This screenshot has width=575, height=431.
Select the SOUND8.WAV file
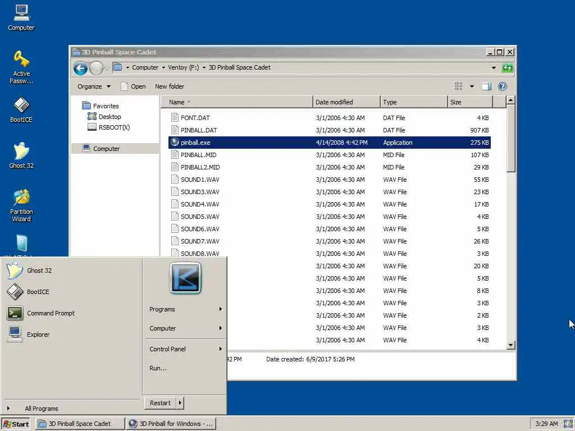coord(329,253)
